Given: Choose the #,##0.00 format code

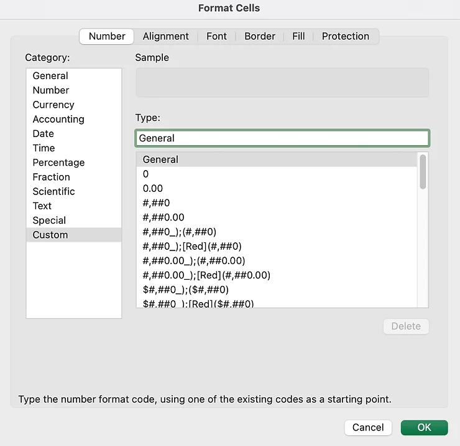Looking at the screenshot, I should click(x=163, y=217).
